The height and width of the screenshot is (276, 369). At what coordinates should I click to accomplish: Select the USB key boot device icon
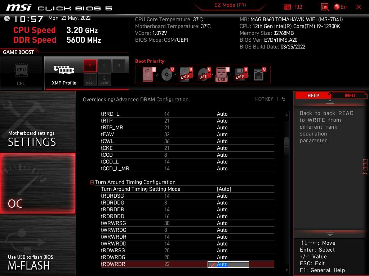pyautogui.click(x=222, y=74)
